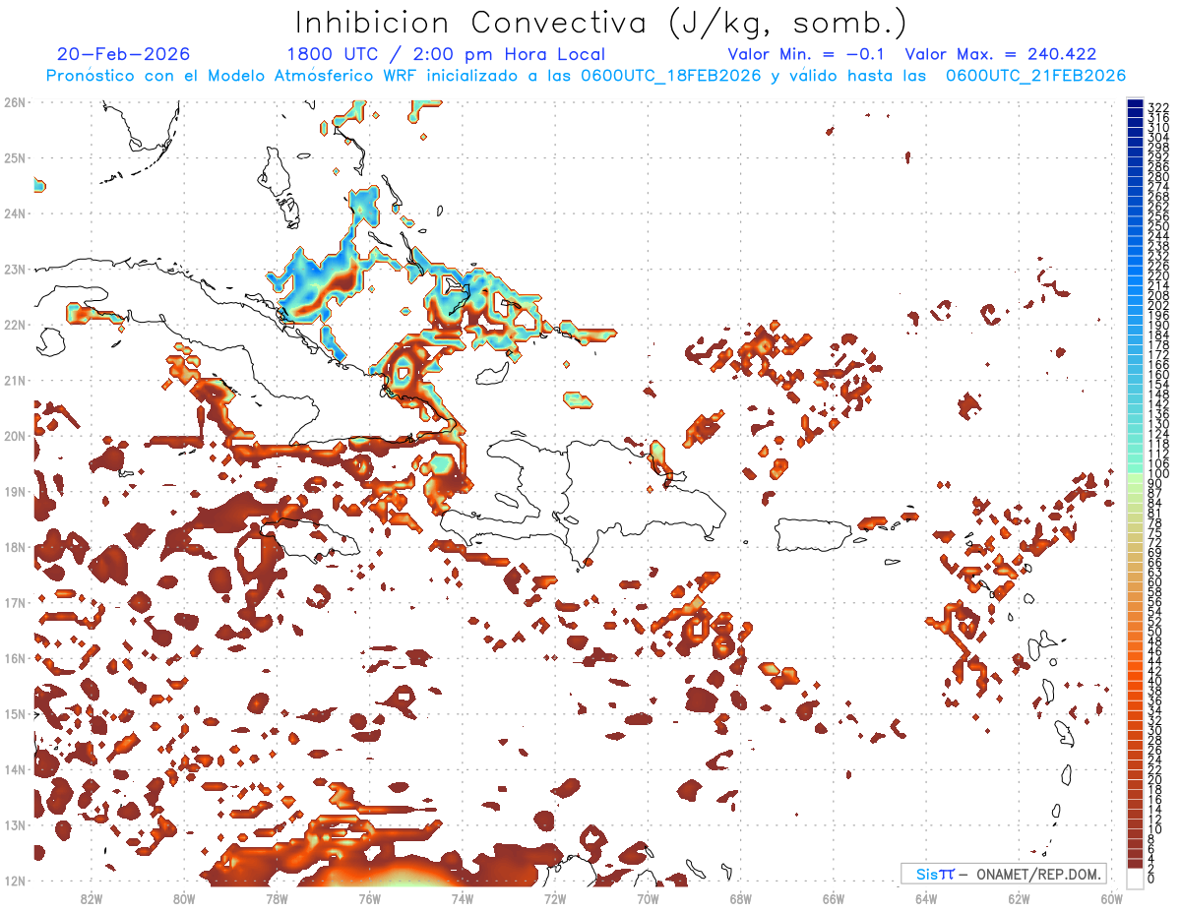Click the forecast date '20-Feb-2026'
The image size is (1181, 912).
124,54
